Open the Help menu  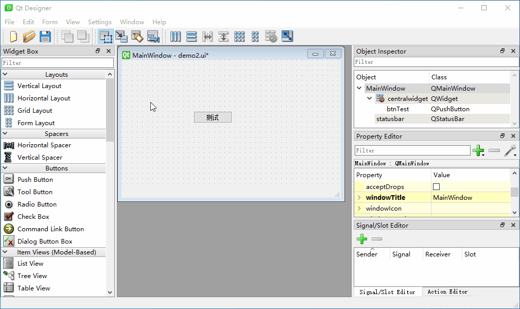pos(159,22)
